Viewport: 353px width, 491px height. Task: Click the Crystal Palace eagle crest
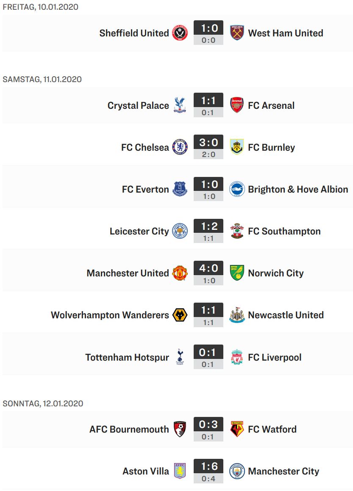pyautogui.click(x=180, y=105)
